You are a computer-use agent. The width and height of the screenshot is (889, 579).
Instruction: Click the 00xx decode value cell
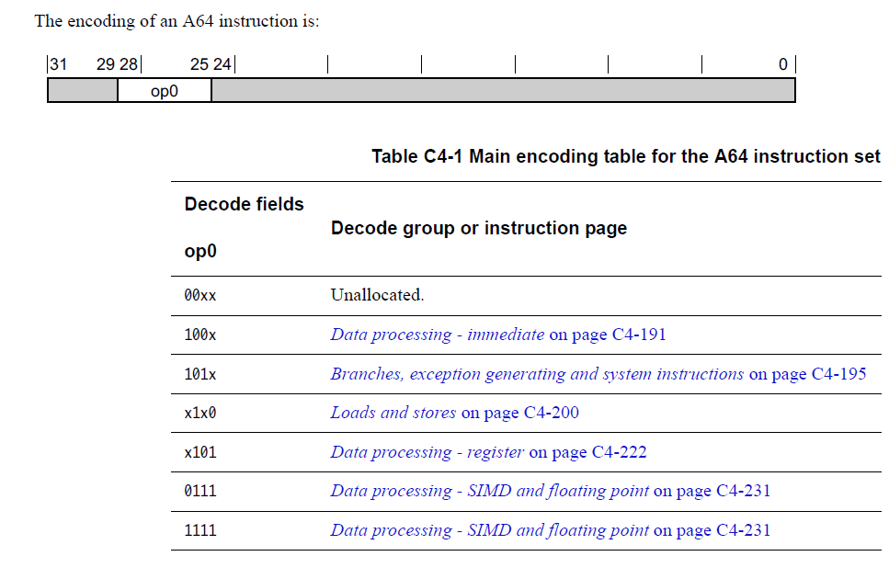click(200, 296)
